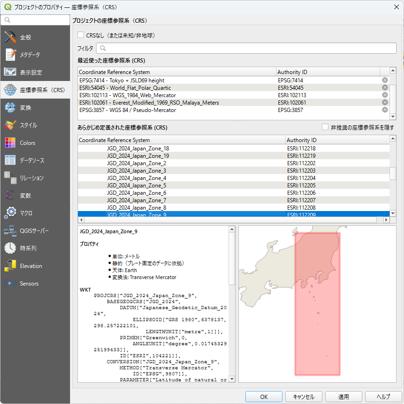Open the Colors palette icon
The image size is (404, 404).
point(10,143)
